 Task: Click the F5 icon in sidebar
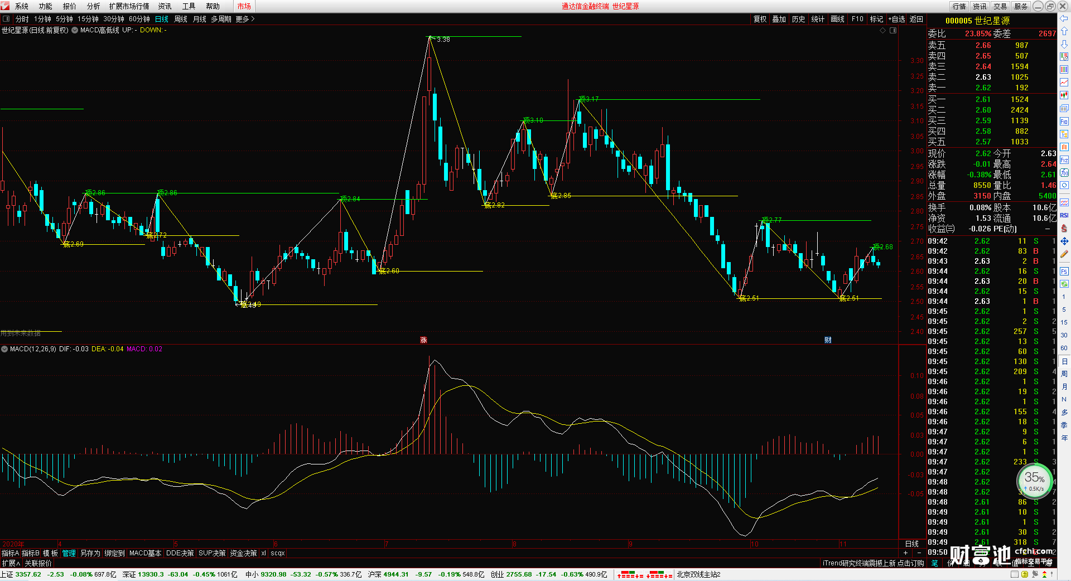pyautogui.click(x=1064, y=272)
